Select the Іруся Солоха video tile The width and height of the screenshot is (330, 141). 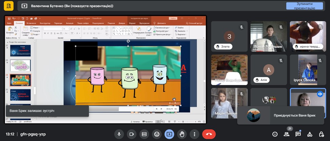(308, 70)
